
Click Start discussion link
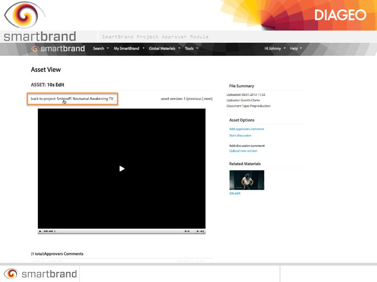(x=240, y=136)
